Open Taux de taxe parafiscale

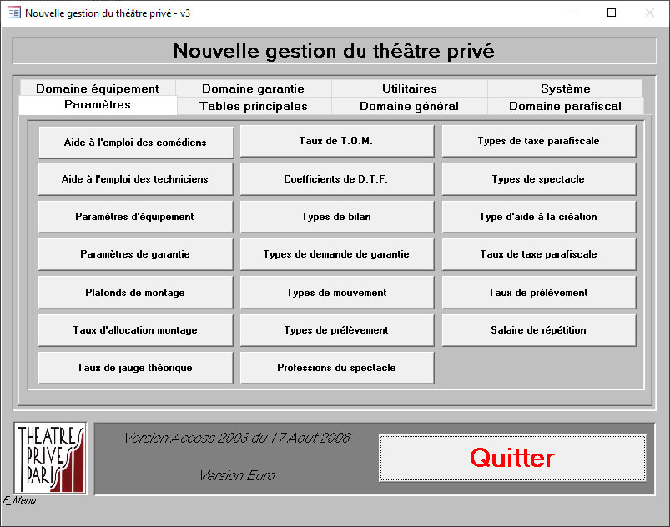coord(539,254)
